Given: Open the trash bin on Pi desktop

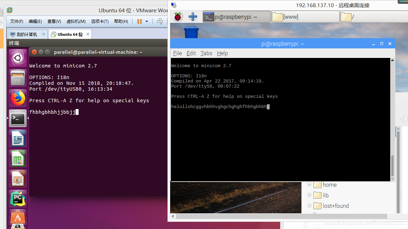Looking at the screenshot, I should (x=191, y=32).
